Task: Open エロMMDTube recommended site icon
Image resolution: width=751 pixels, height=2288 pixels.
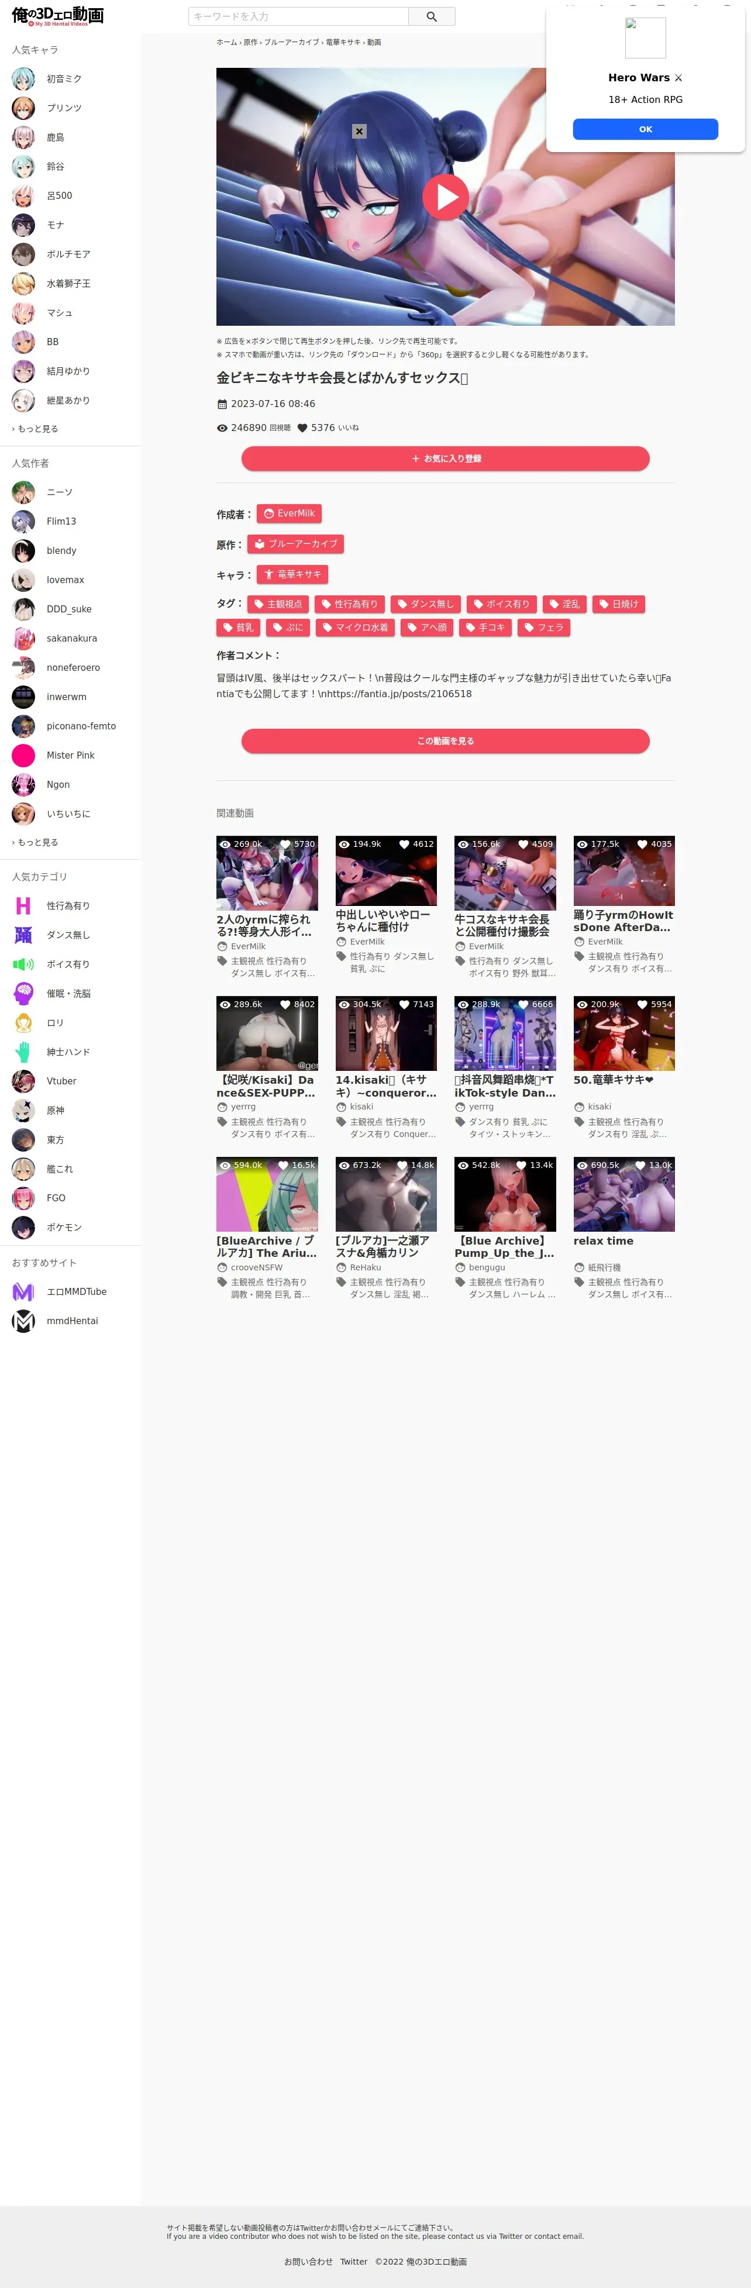Action: pyautogui.click(x=23, y=1291)
